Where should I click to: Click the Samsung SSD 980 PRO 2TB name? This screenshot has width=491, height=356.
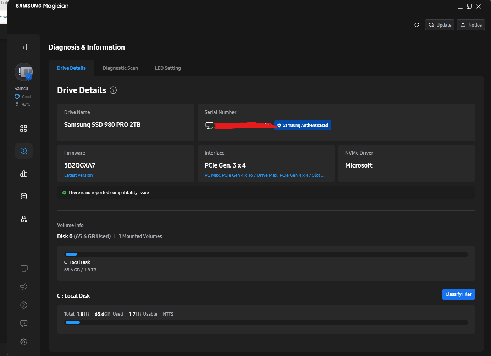coord(102,125)
